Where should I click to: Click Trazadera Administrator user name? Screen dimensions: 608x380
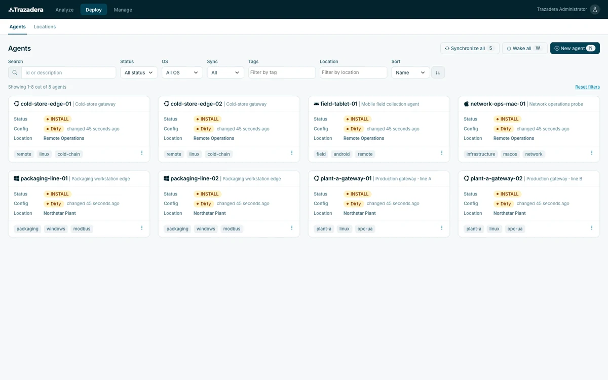tap(562, 10)
